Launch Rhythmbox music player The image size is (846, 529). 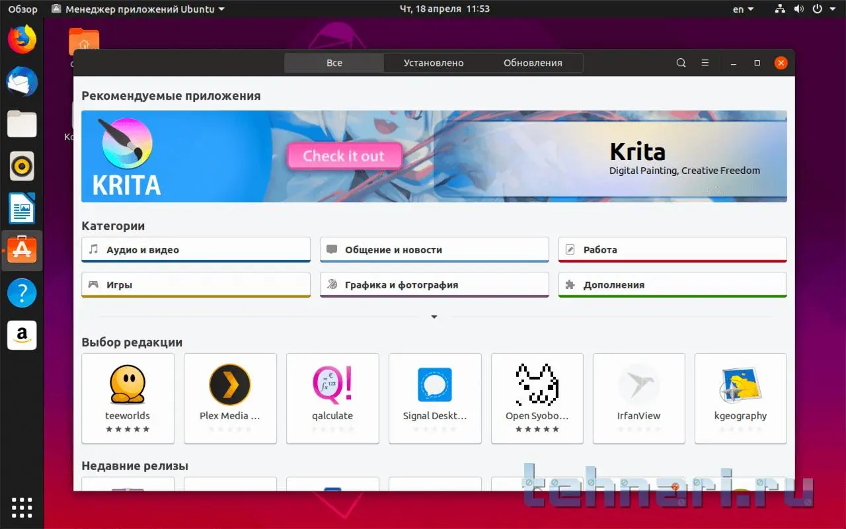[22, 166]
